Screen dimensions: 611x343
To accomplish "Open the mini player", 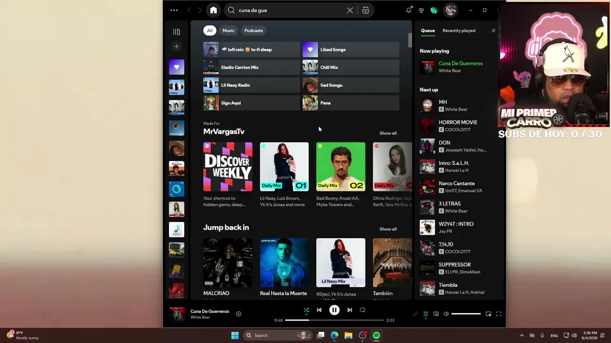I will tap(488, 314).
